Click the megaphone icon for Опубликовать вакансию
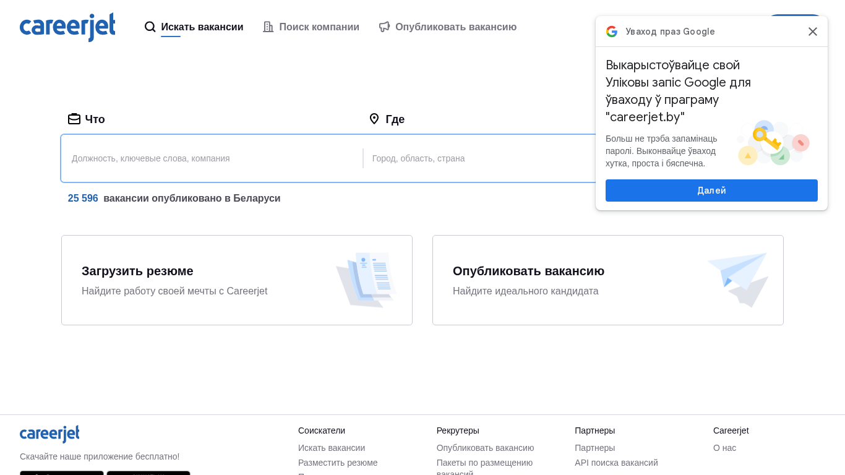This screenshot has width=845, height=475. (384, 27)
